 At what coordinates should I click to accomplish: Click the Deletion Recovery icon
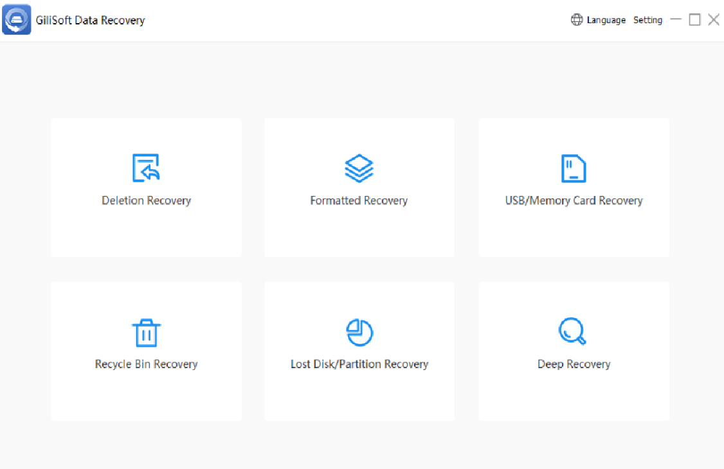pyautogui.click(x=146, y=168)
